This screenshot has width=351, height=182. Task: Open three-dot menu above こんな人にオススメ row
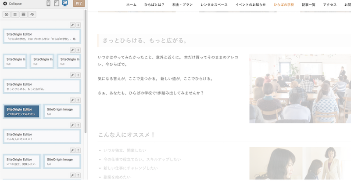pos(78,125)
